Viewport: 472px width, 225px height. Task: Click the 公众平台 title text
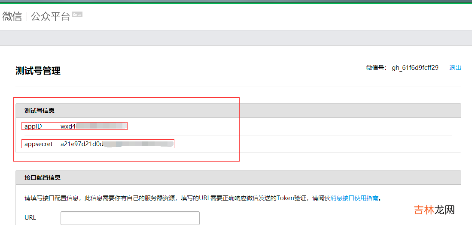click(x=50, y=16)
